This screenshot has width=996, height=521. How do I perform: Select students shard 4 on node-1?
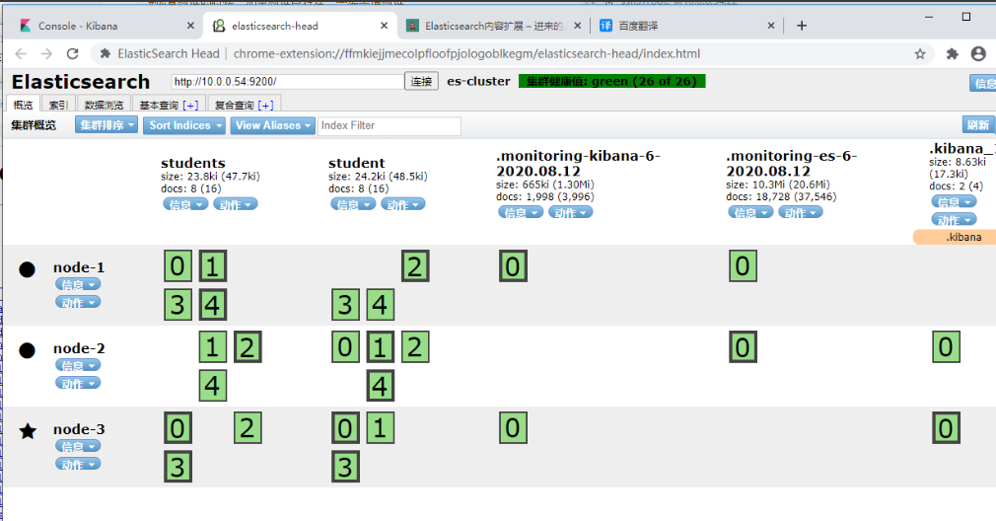point(213,305)
